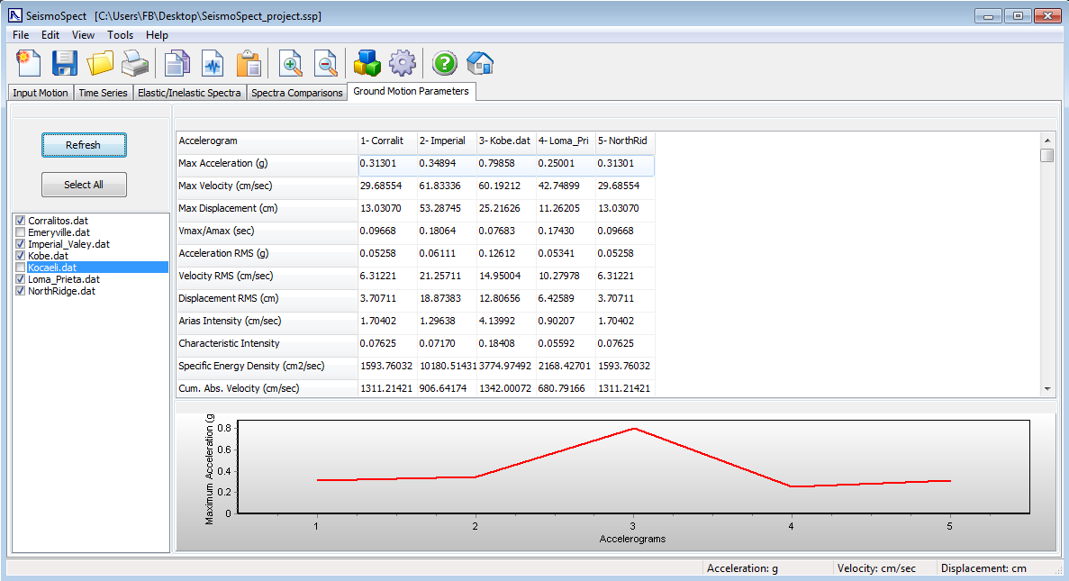This screenshot has height=581, width=1069.
Task: Check the Kocaeli.dat checkbox
Action: point(20,268)
